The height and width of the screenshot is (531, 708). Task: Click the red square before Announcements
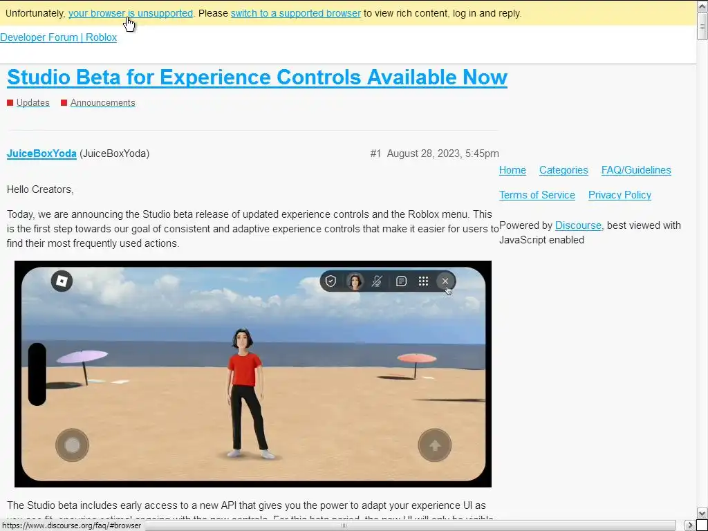(64, 103)
